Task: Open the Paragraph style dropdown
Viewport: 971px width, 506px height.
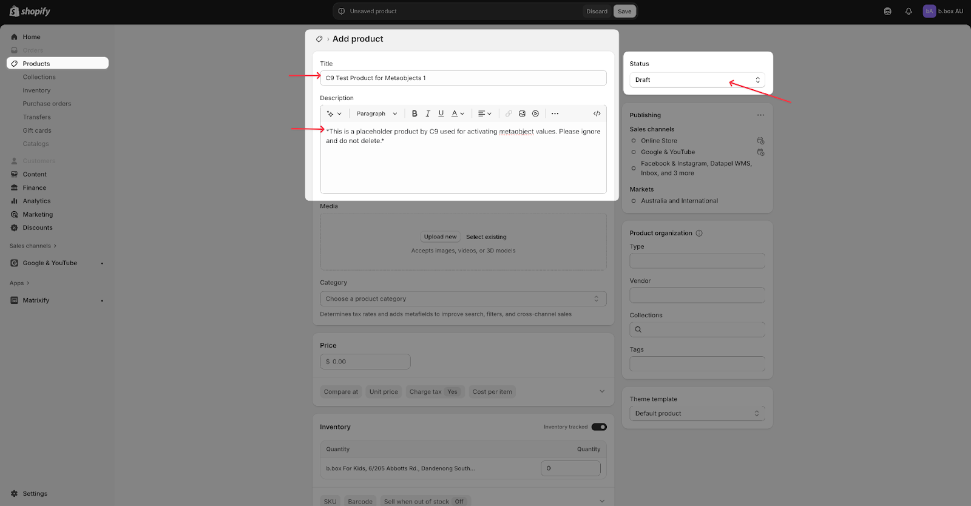Action: 376,113
